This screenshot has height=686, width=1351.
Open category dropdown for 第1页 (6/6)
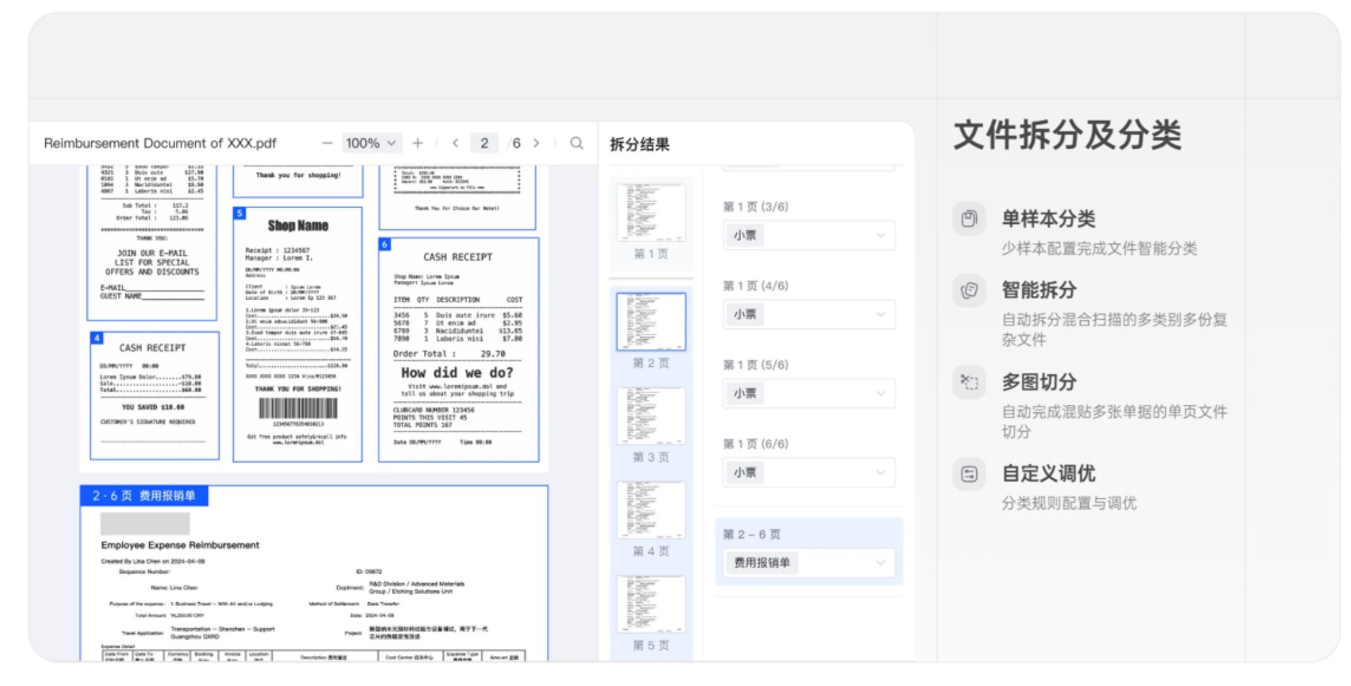click(809, 473)
